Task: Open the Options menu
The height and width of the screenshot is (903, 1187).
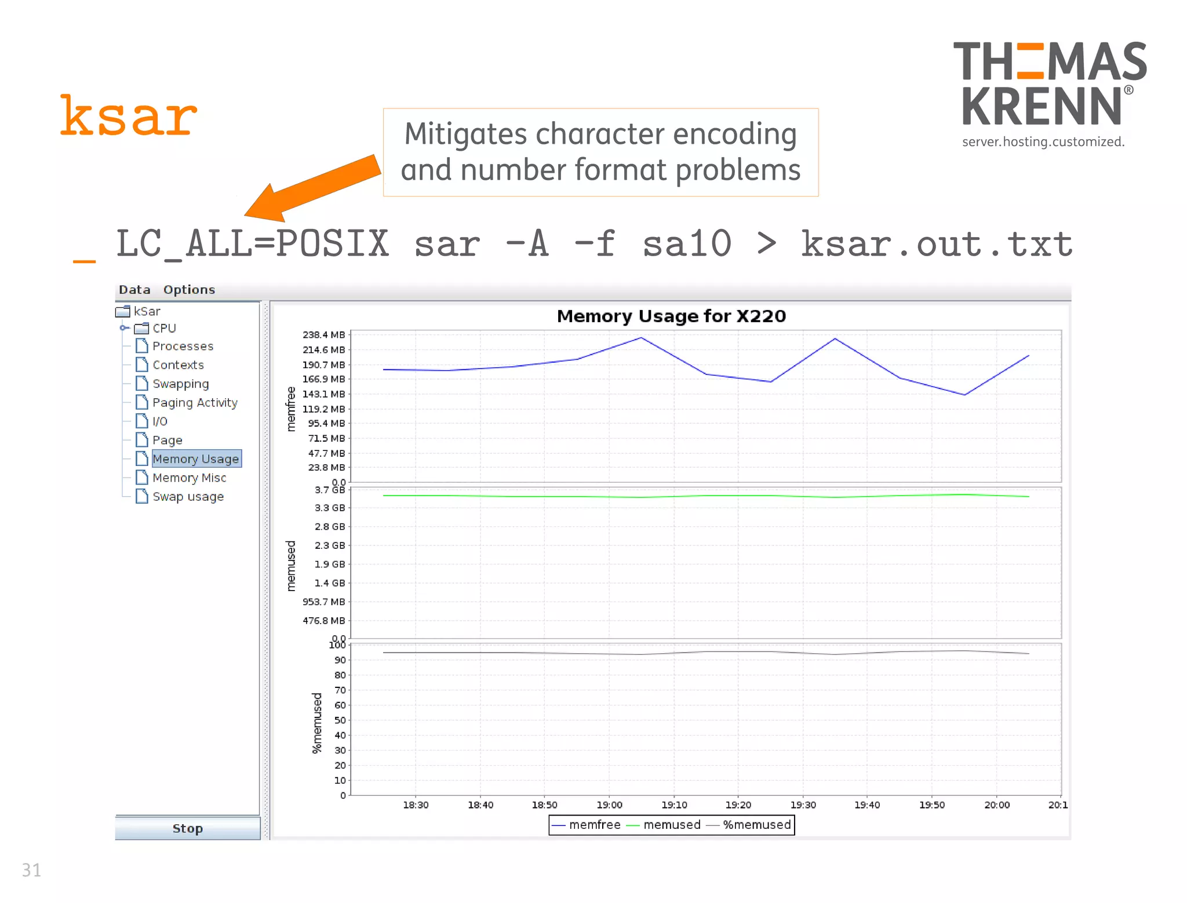Action: [189, 290]
